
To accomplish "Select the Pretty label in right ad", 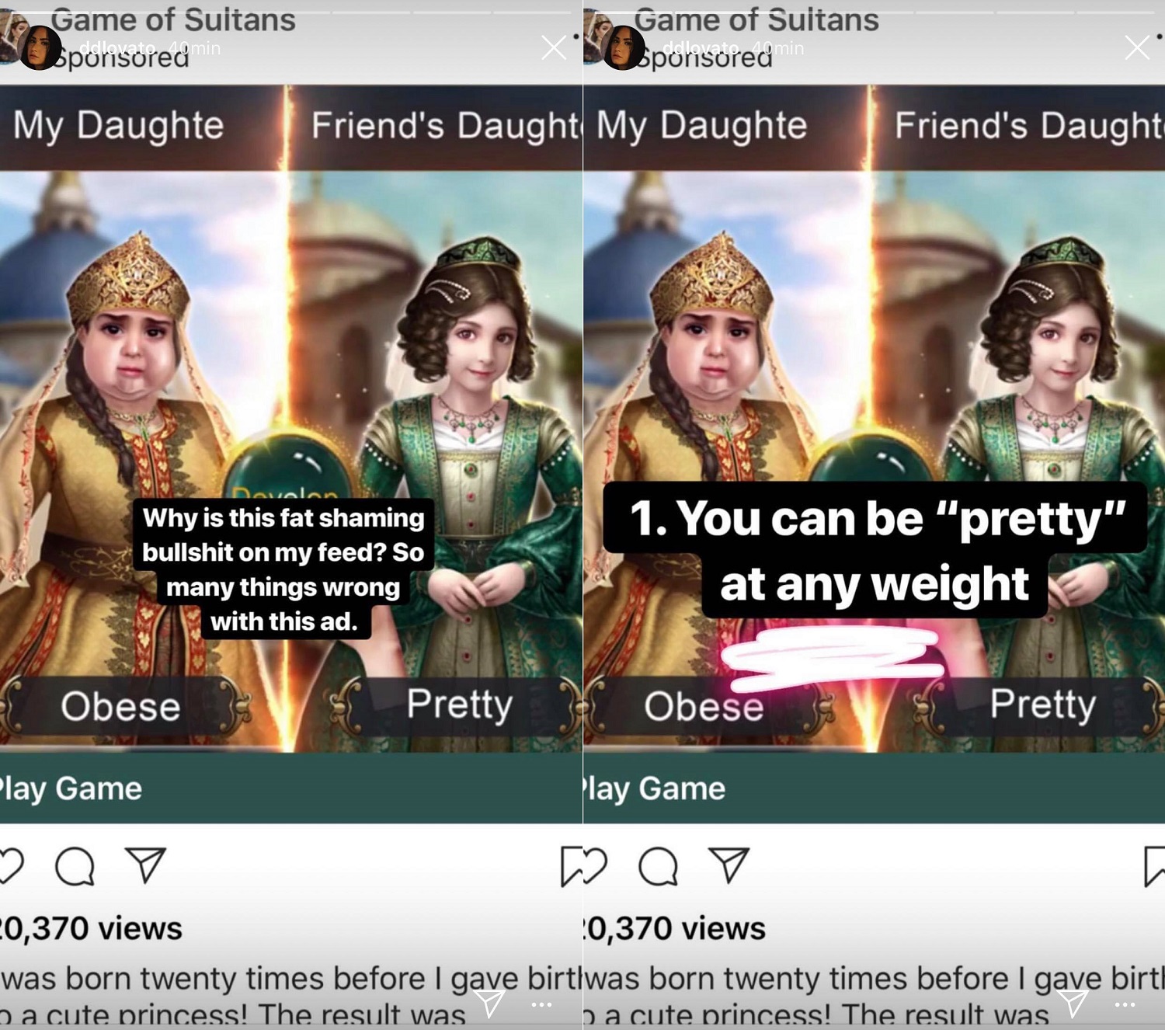I will click(x=1042, y=705).
